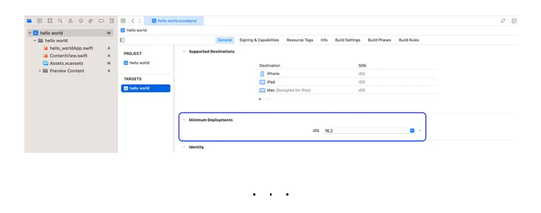Add a supported destination with plus
This screenshot has width=541, height=213.
point(260,99)
